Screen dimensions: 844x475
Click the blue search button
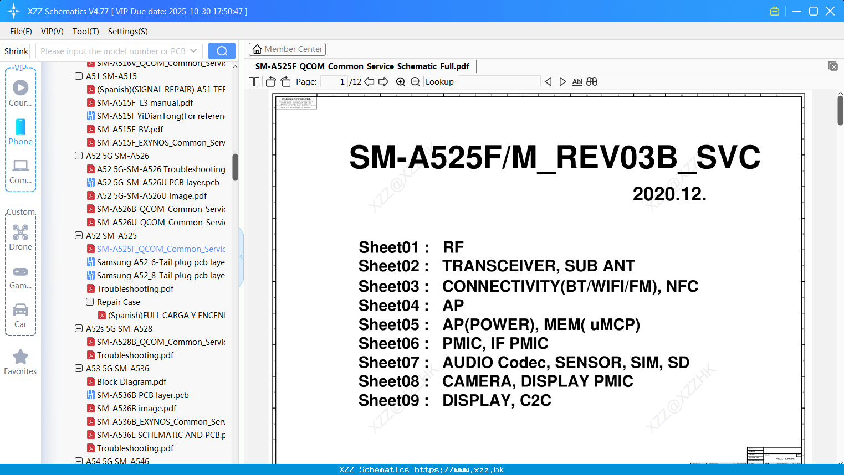tap(222, 51)
